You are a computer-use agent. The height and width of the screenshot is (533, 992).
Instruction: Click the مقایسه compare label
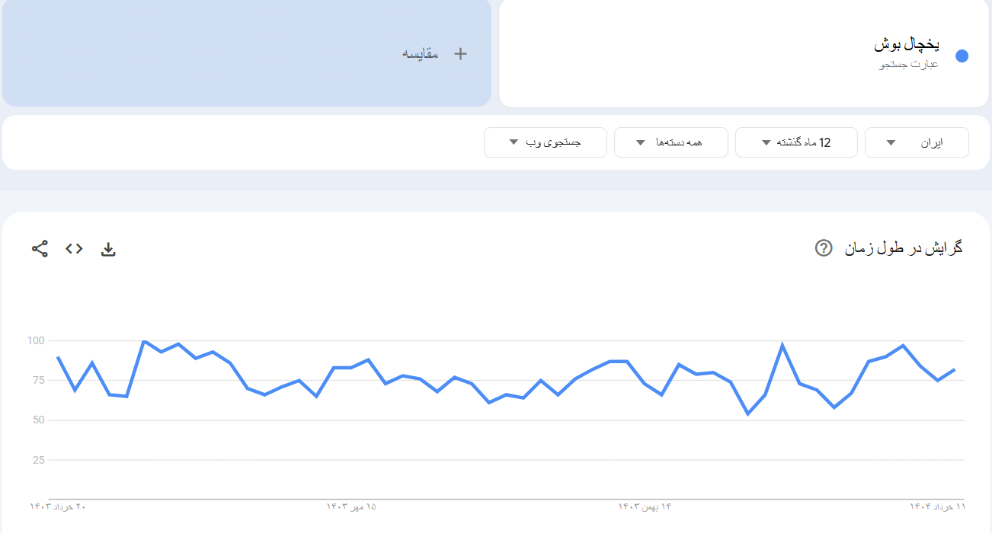tap(421, 53)
